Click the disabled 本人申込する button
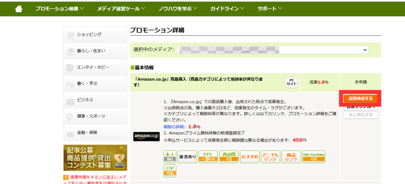The height and width of the screenshot is (184, 405). [361, 115]
